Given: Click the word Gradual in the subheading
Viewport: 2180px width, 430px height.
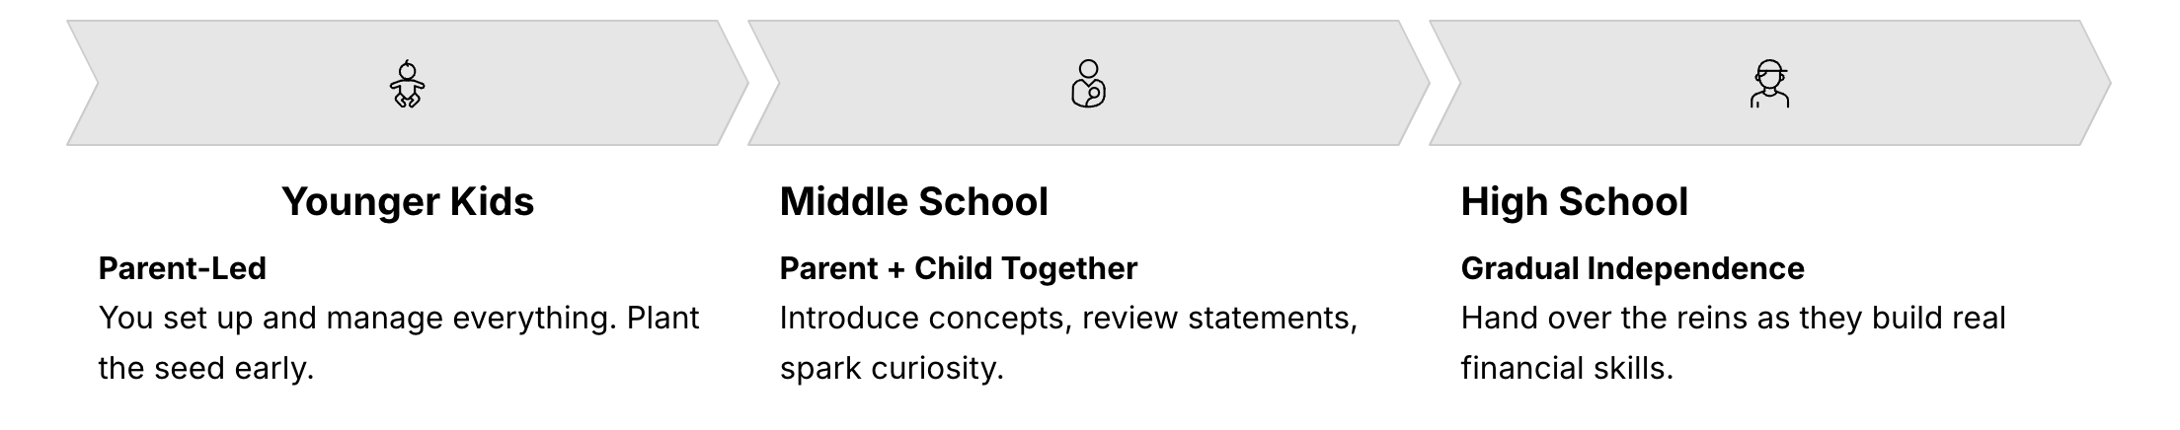Looking at the screenshot, I should tap(1518, 268).
